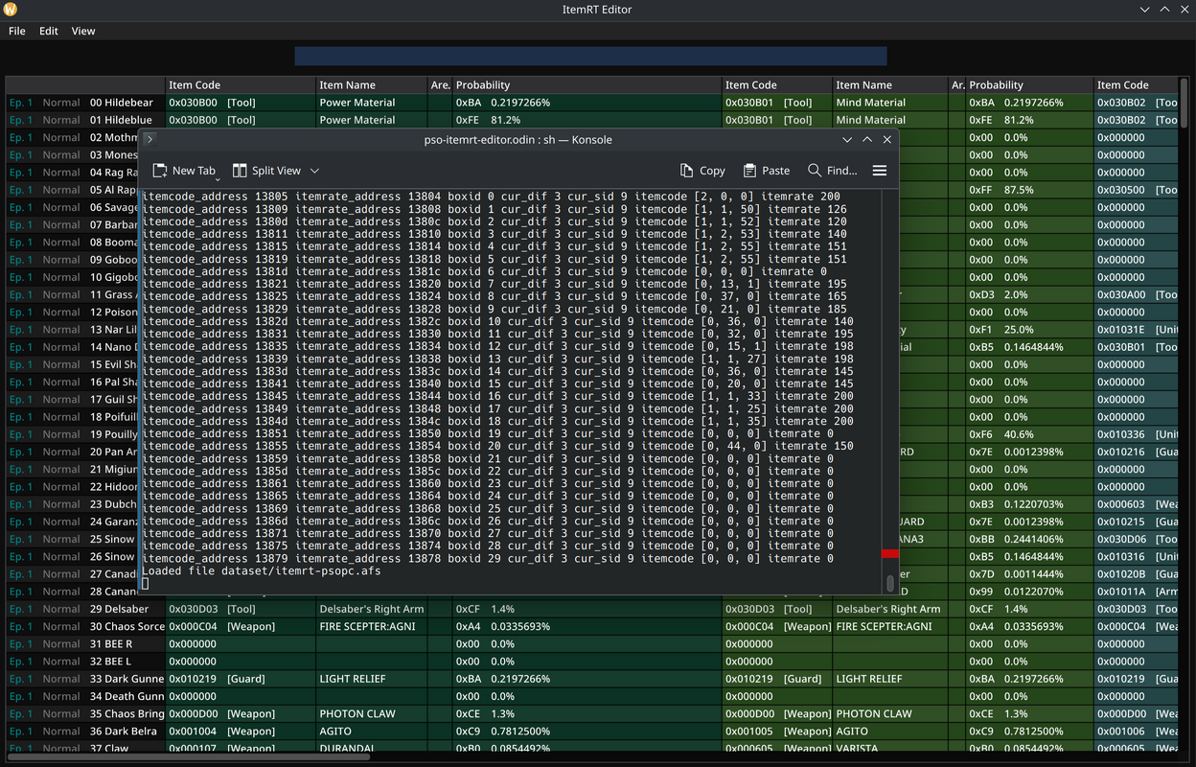Image resolution: width=1196 pixels, height=767 pixels.
Task: Click the first AGITO item name cell
Action: pyautogui.click(x=372, y=732)
